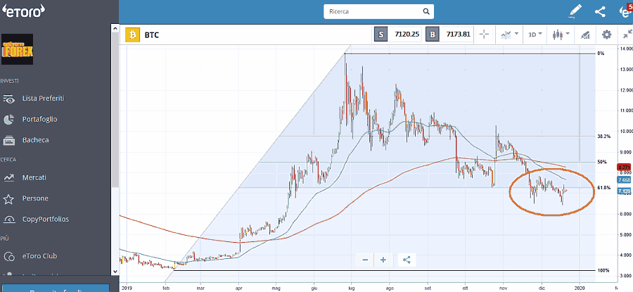Collapse the chart from fullscreen
This screenshot has width=633, height=292.
click(x=627, y=34)
